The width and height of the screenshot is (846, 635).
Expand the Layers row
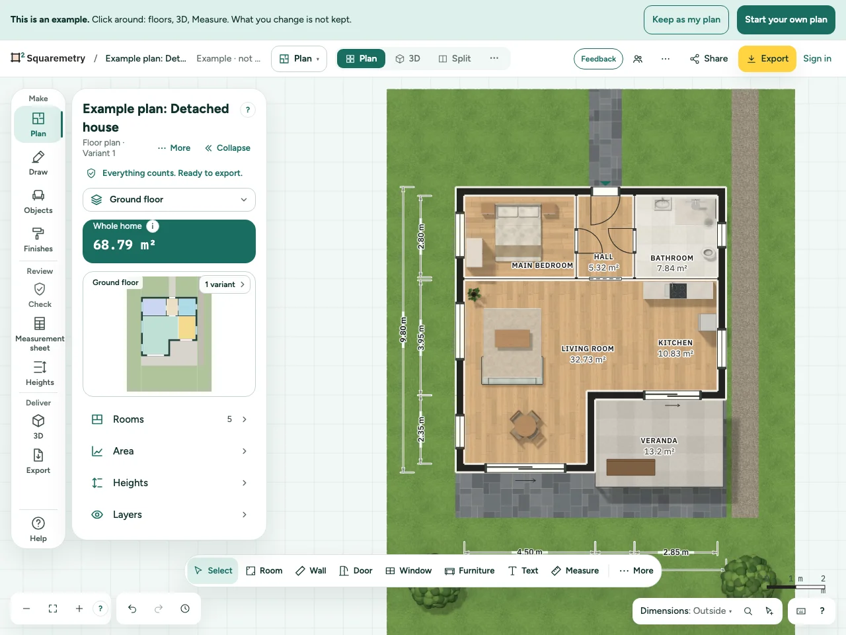pos(169,515)
